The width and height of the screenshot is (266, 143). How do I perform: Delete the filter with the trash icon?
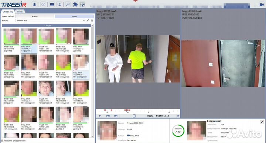coord(92,21)
